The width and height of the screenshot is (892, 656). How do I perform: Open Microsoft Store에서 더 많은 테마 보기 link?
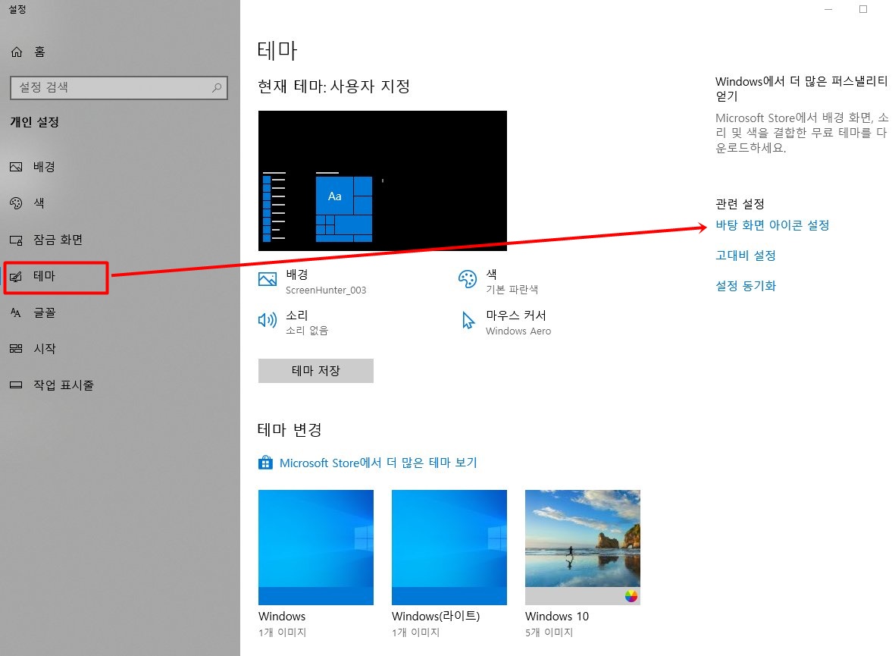pos(378,463)
